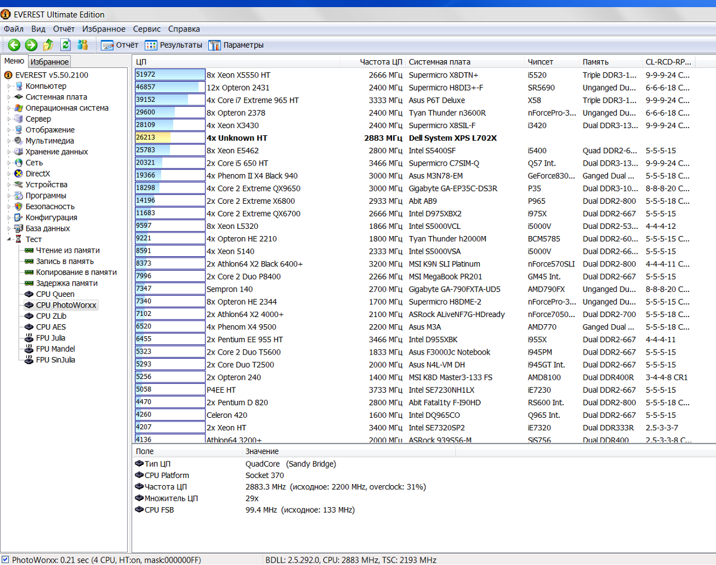Expand the DirectX node arrow

tap(9, 173)
